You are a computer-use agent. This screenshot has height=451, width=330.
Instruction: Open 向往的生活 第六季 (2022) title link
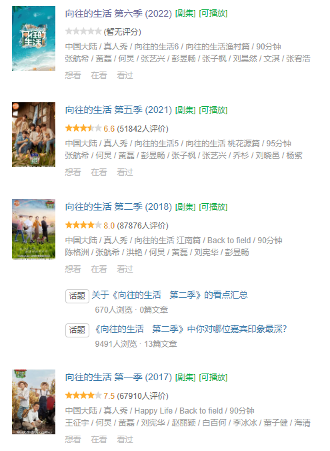coord(118,13)
